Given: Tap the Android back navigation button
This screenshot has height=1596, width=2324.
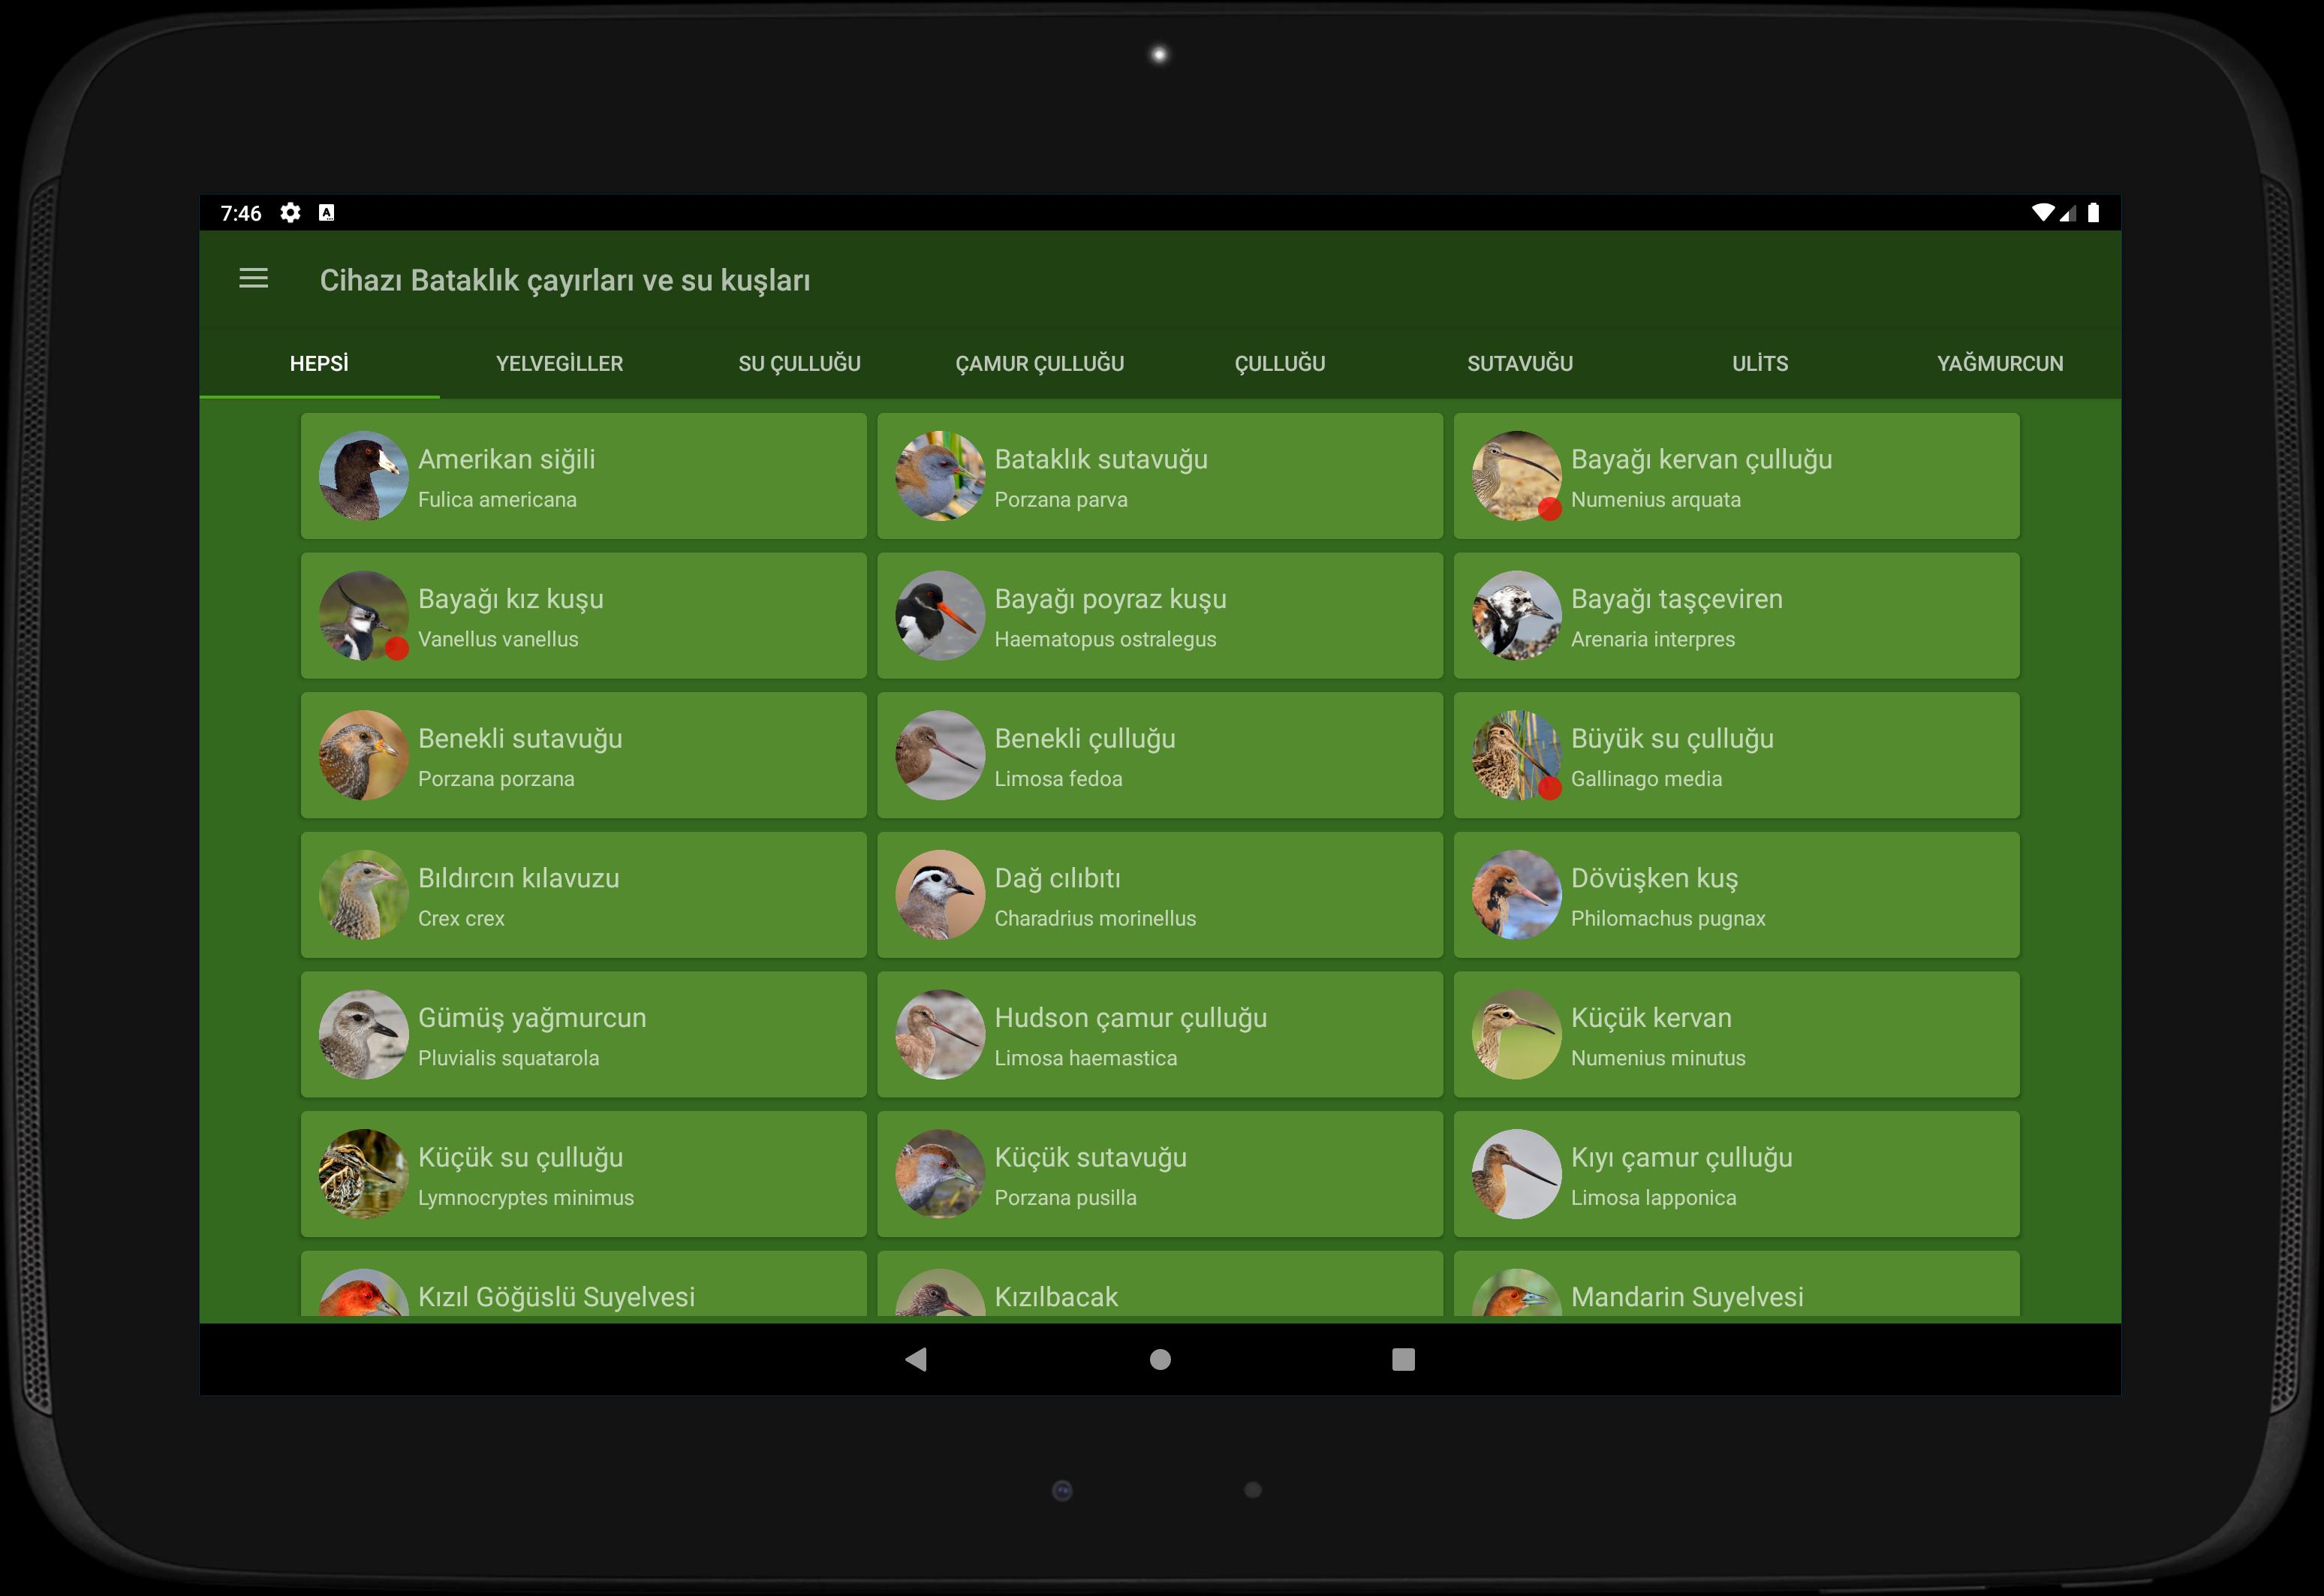Looking at the screenshot, I should [x=916, y=1359].
